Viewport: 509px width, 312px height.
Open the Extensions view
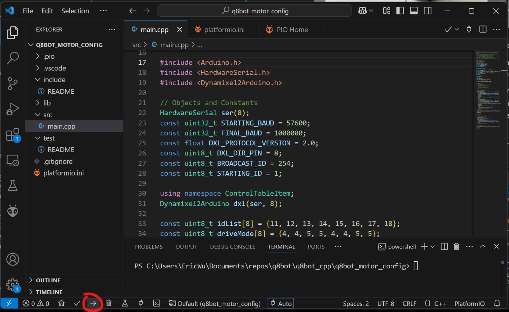(13, 135)
